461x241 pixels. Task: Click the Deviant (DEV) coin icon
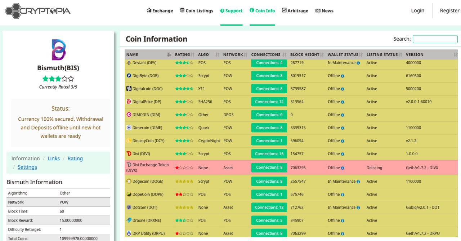point(129,63)
